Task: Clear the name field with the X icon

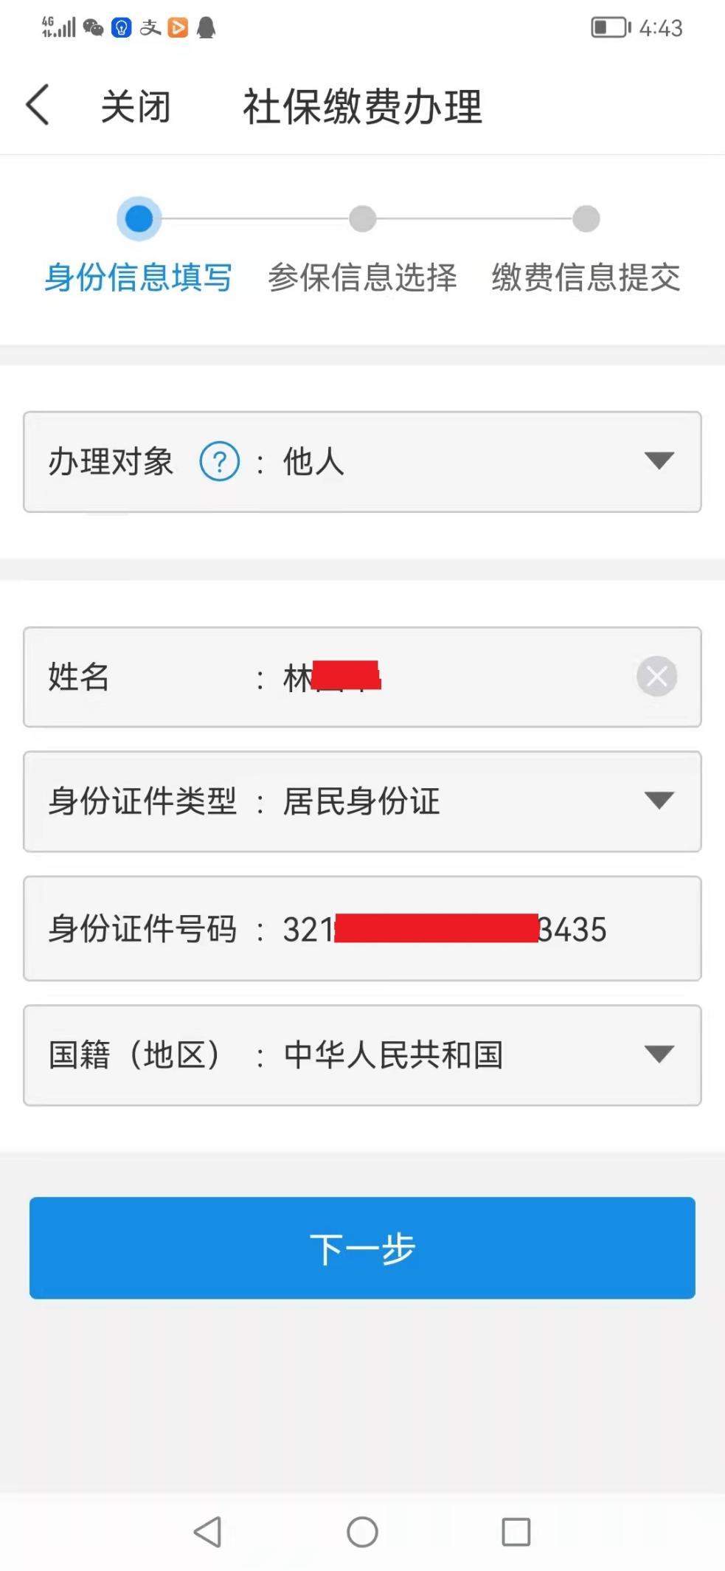Action: 656,676
